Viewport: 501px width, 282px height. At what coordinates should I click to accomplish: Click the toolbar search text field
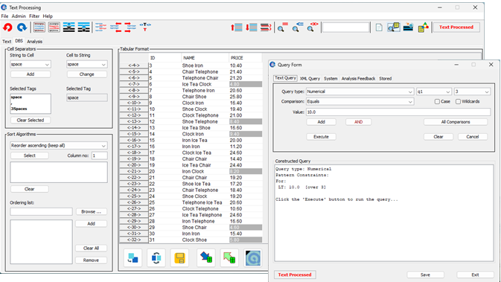click(x=345, y=27)
